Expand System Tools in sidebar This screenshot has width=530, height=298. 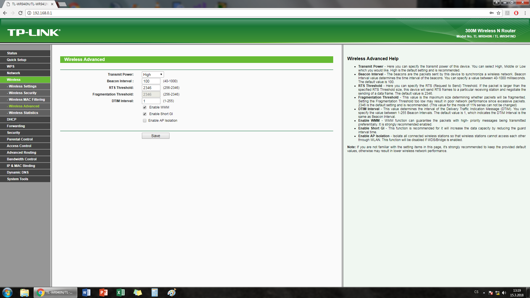point(18,179)
